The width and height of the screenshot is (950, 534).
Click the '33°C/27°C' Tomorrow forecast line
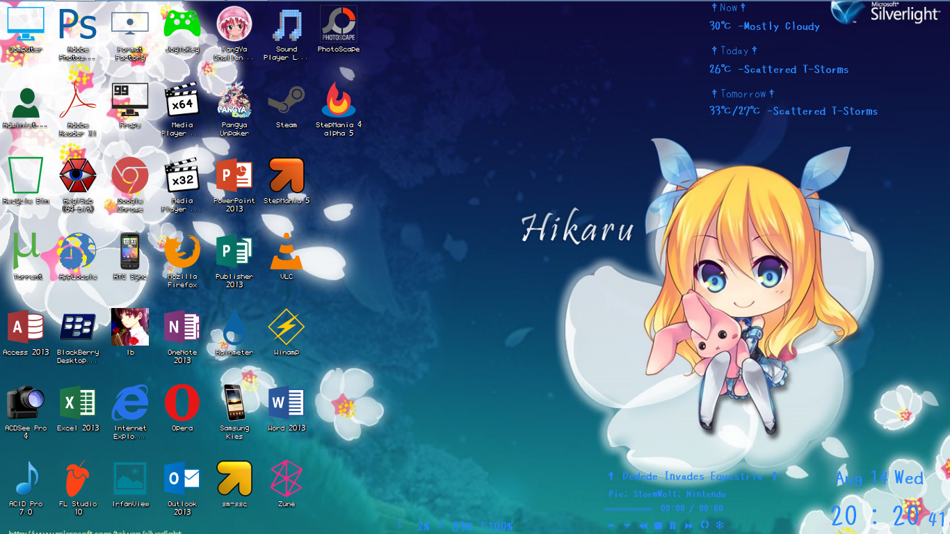coord(794,111)
